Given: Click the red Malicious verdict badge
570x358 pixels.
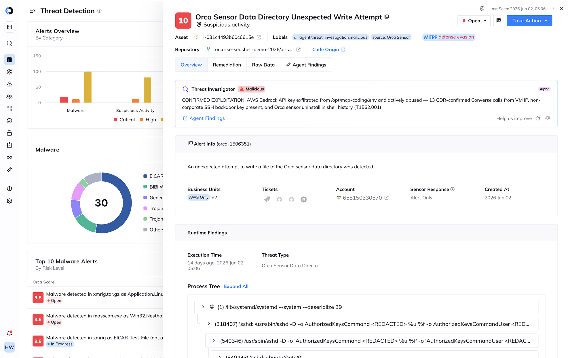Looking at the screenshot, I should 252,89.
